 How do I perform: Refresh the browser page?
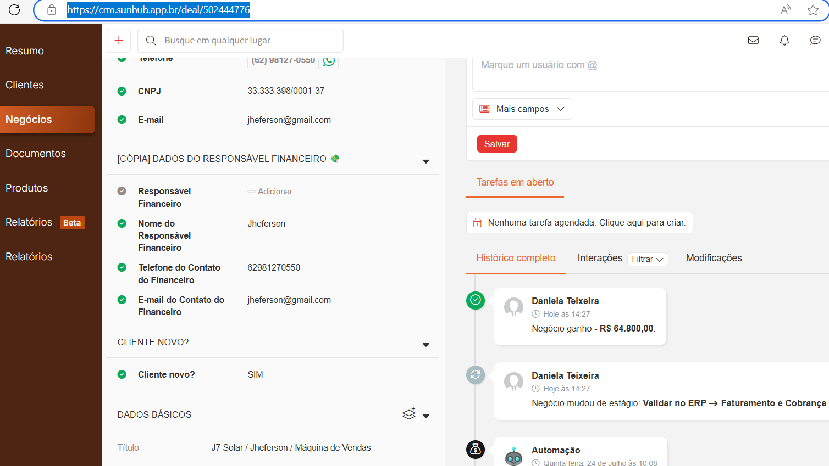point(14,10)
